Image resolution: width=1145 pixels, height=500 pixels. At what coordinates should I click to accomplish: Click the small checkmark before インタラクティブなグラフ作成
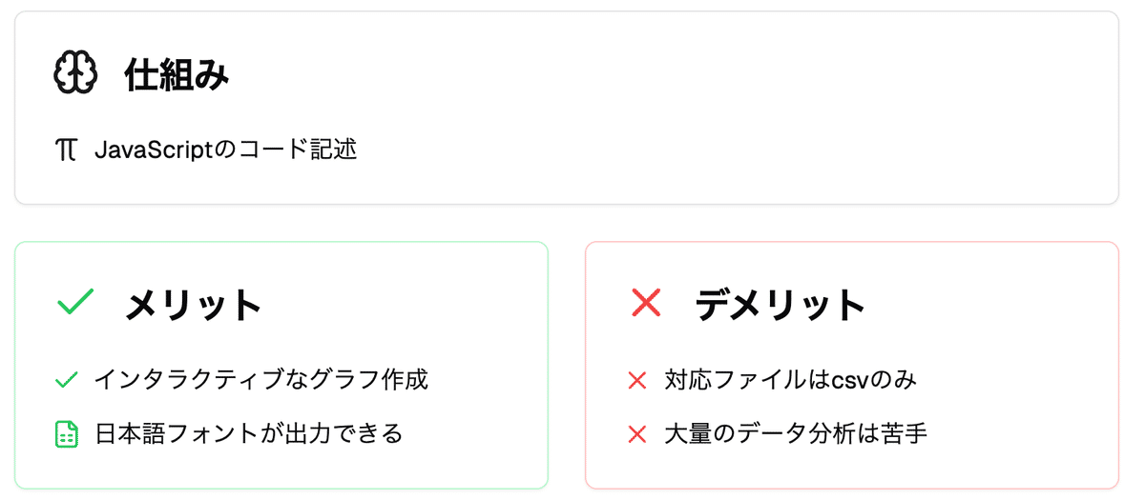[x=66, y=380]
